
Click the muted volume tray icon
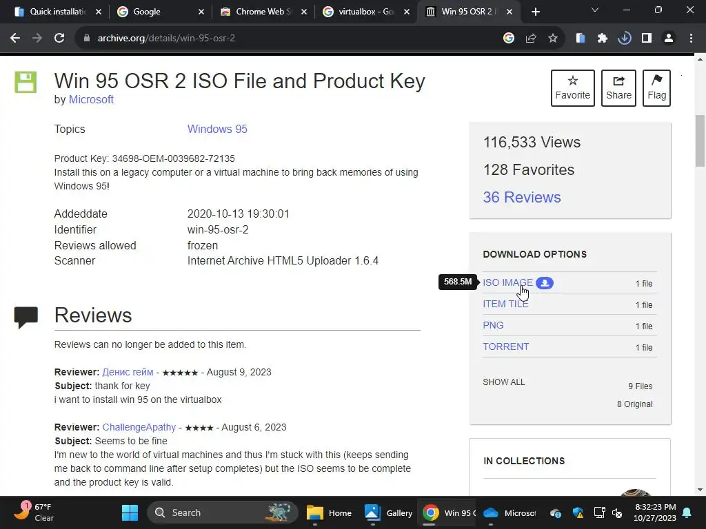(x=617, y=512)
